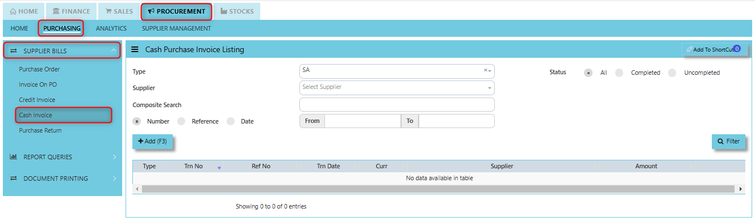The width and height of the screenshot is (755, 221).
Task: Select the All status radio button
Action: (x=589, y=73)
